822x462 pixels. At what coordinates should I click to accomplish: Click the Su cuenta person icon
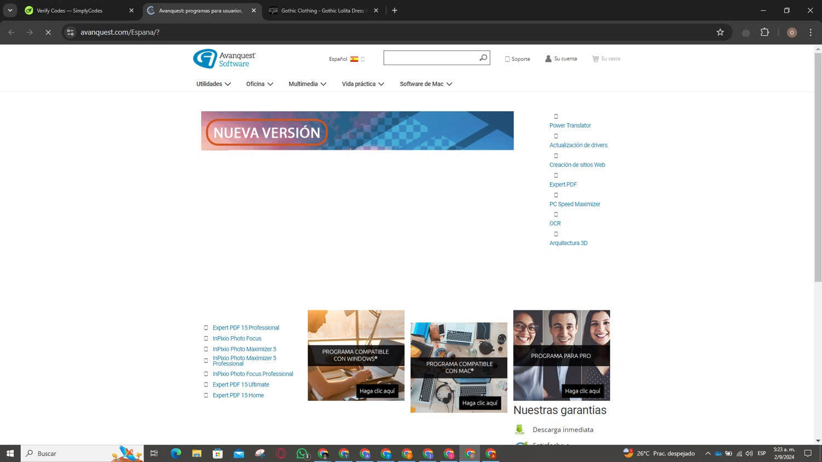(548, 59)
